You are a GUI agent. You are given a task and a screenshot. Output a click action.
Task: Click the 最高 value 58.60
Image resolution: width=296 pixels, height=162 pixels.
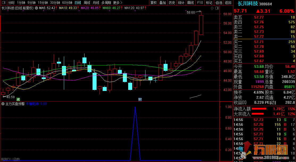(x=259, y=72)
